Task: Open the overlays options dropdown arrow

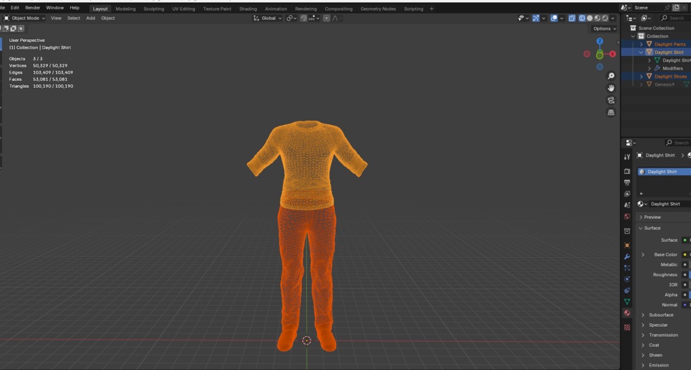Action: tap(561, 18)
